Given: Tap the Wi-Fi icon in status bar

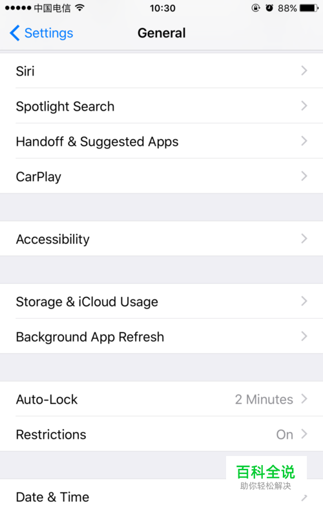Looking at the screenshot, I should pos(79,8).
